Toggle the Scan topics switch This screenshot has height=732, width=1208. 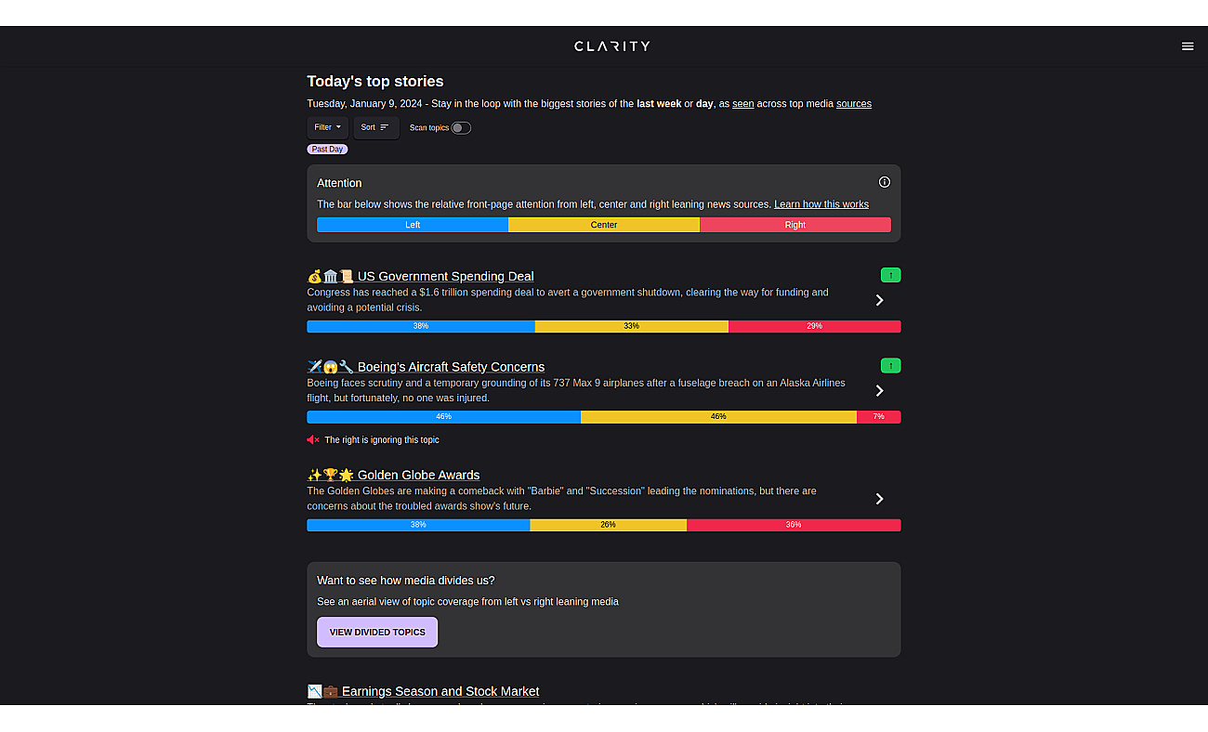coord(461,128)
